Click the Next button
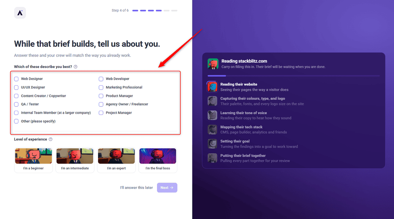394x219 pixels. click(167, 187)
